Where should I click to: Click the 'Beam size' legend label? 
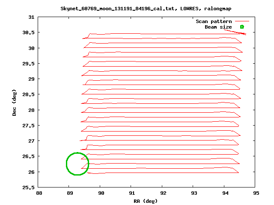[218, 27]
